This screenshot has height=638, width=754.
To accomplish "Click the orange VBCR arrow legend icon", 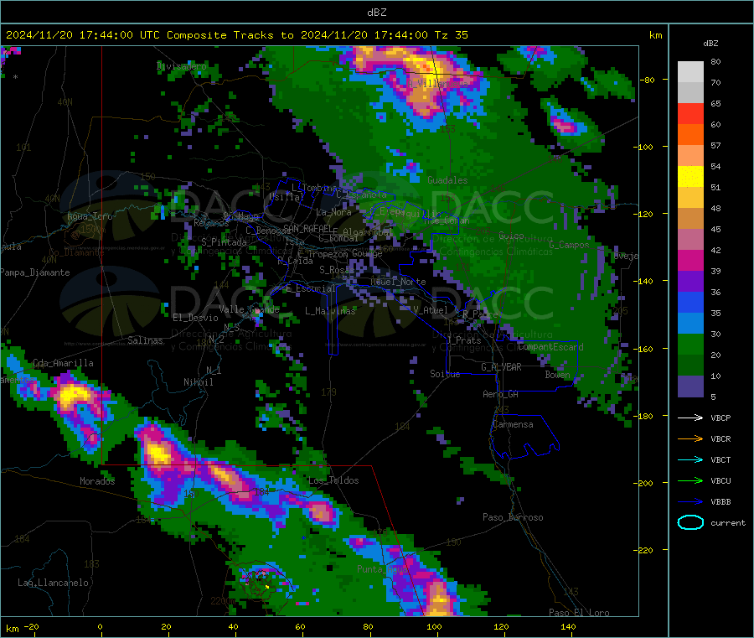I will tap(690, 438).
